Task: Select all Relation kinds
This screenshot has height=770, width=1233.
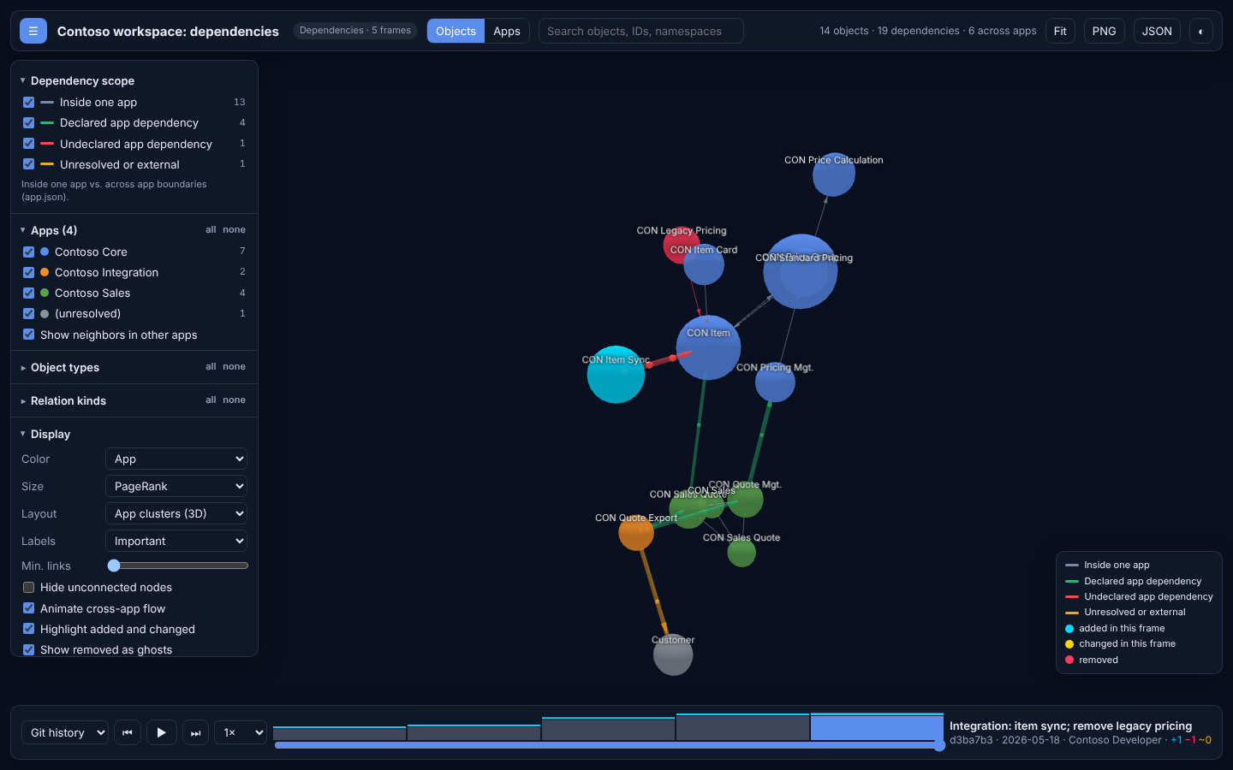Action: point(211,400)
